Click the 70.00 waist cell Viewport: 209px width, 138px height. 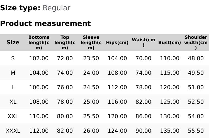pyautogui.click(x=143, y=58)
